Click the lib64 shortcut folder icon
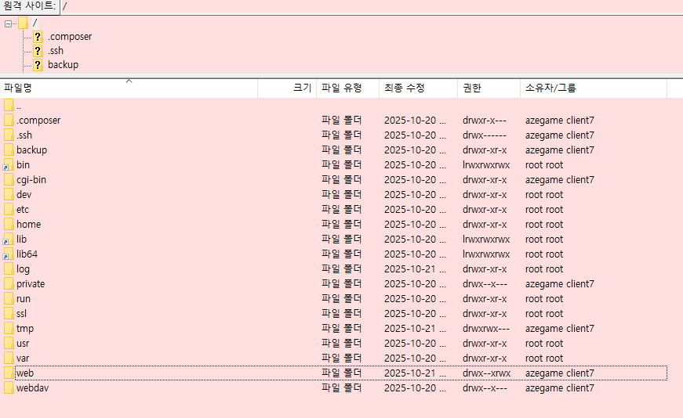This screenshot has width=683, height=418. [x=9, y=254]
